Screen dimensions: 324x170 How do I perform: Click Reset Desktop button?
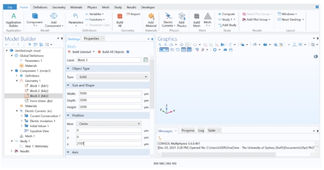click(x=289, y=19)
